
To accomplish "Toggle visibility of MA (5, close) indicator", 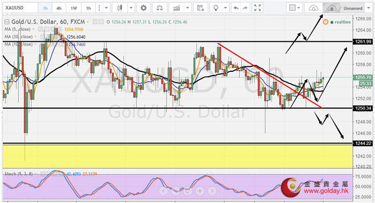I will [41, 29].
